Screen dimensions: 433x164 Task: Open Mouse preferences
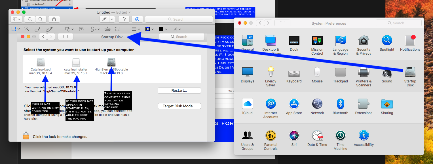317,75
